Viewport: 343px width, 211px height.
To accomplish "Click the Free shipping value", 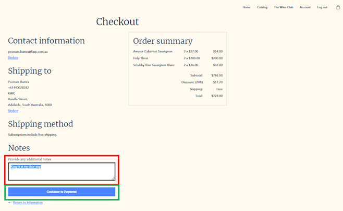I will 219,89.
